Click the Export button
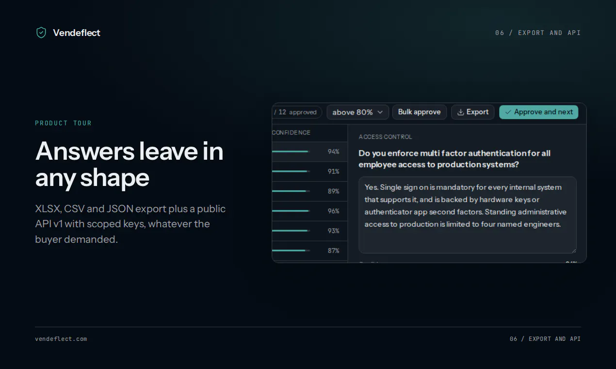The image size is (616, 369). pyautogui.click(x=473, y=112)
